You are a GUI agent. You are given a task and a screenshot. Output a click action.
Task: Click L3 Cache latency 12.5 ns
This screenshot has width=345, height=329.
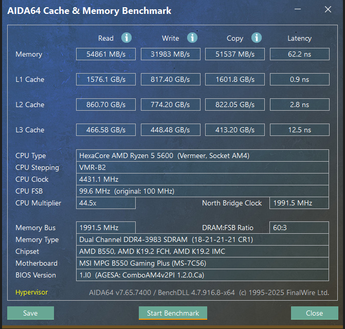(299, 130)
